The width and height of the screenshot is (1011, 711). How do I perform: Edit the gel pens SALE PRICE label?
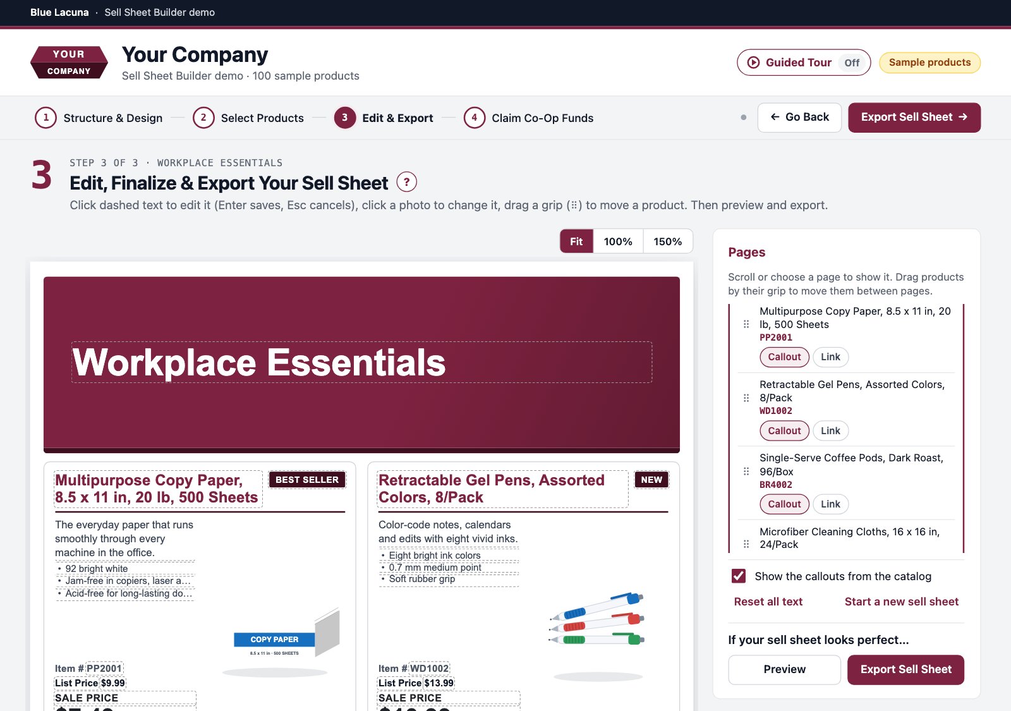pyautogui.click(x=449, y=698)
